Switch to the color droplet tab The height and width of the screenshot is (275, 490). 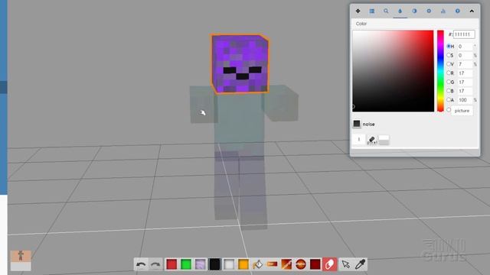coord(400,11)
